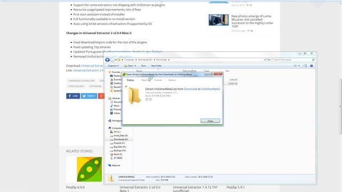Click the Twitter Tweet button

click(89, 96)
